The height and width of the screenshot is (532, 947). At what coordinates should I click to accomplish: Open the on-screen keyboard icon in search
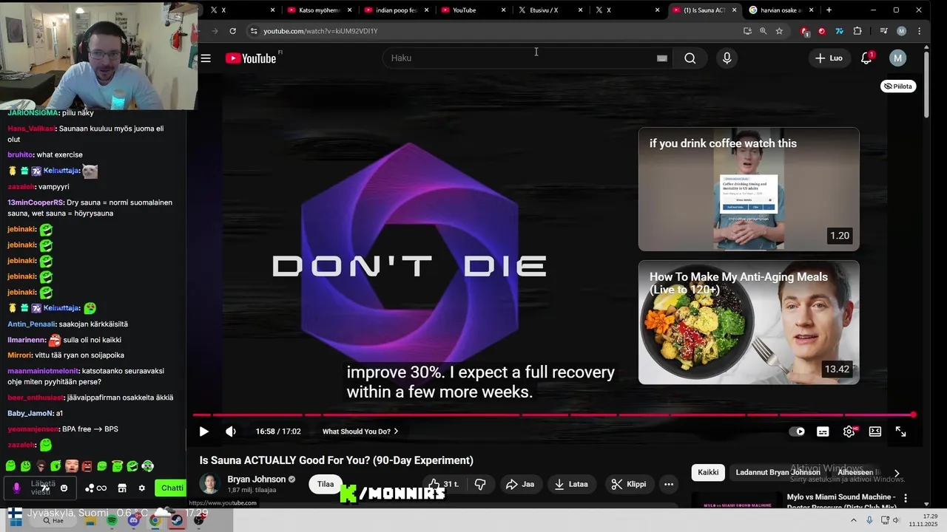pos(662,58)
